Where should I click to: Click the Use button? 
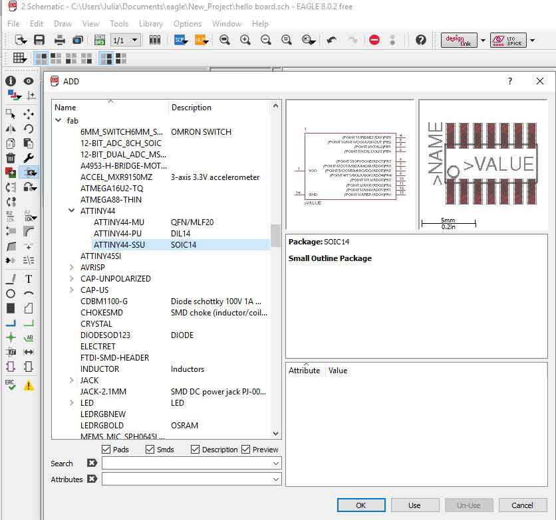point(414,505)
